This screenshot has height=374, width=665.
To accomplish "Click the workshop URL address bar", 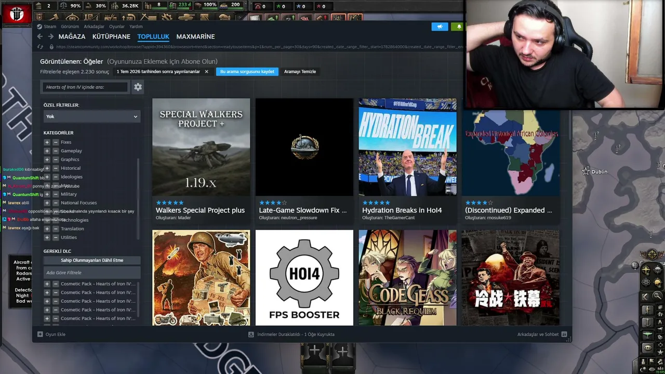I will coord(259,47).
